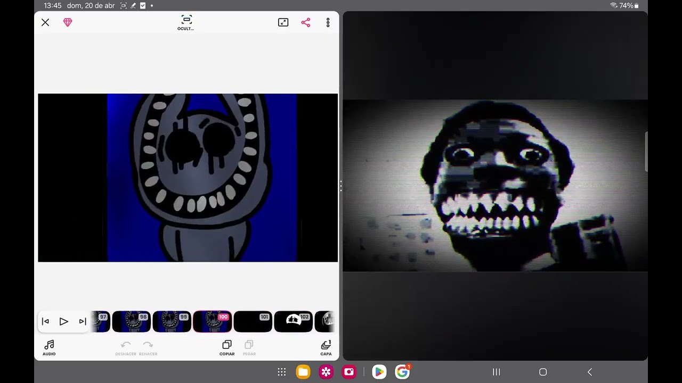682x383 pixels.
Task: Paste frame with PEGAR
Action: (x=249, y=348)
